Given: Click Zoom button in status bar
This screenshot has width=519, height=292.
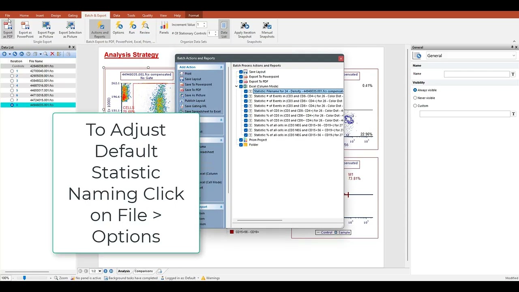Looking at the screenshot, I should click(x=61, y=278).
